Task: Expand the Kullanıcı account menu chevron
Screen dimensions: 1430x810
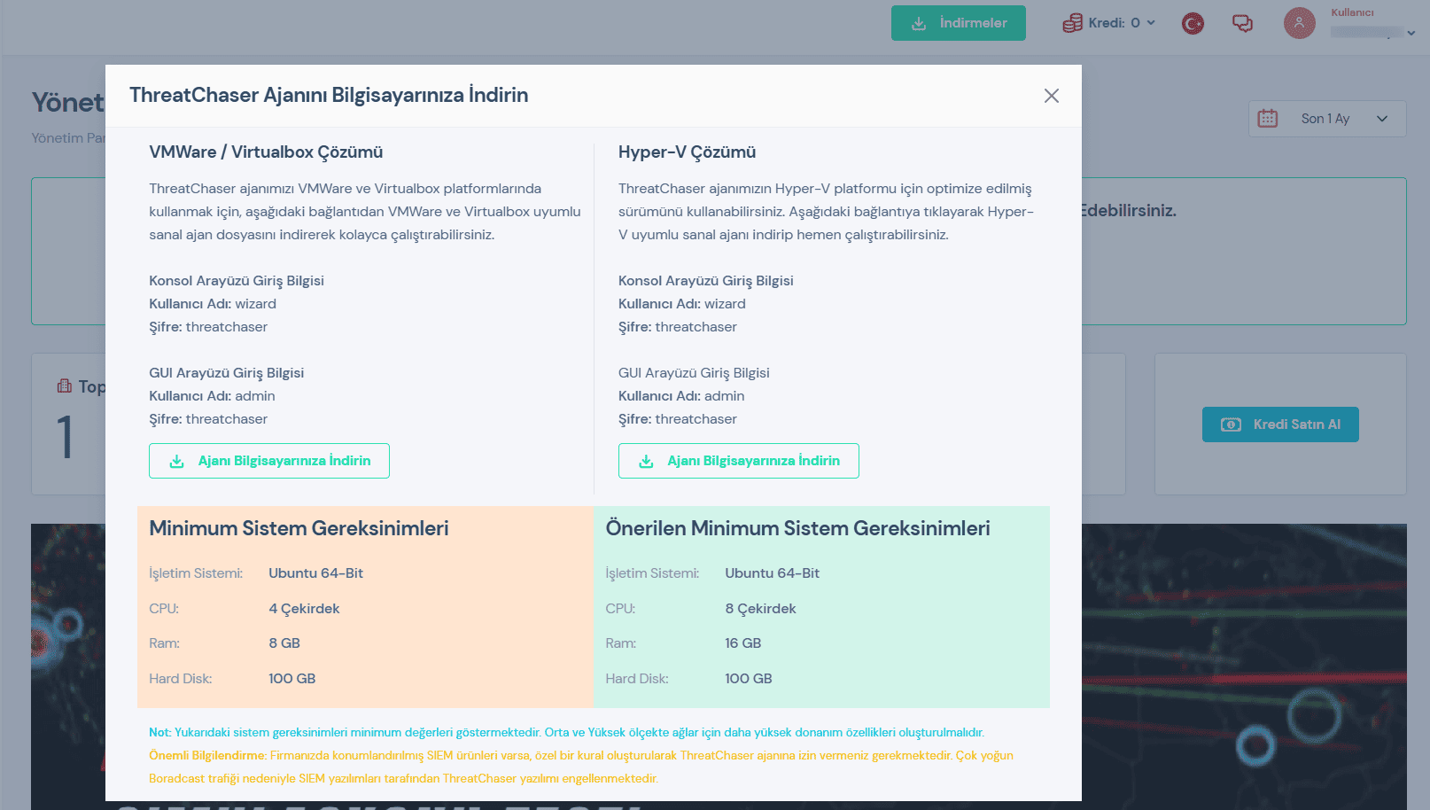Action: pos(1411,33)
